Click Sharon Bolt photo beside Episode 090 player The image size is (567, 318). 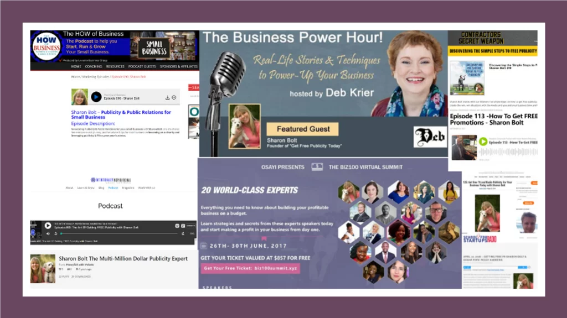click(x=80, y=97)
